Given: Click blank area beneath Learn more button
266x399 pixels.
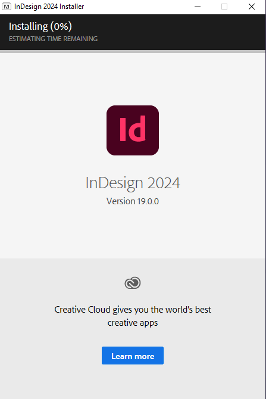Looking at the screenshot, I should [x=133, y=382].
